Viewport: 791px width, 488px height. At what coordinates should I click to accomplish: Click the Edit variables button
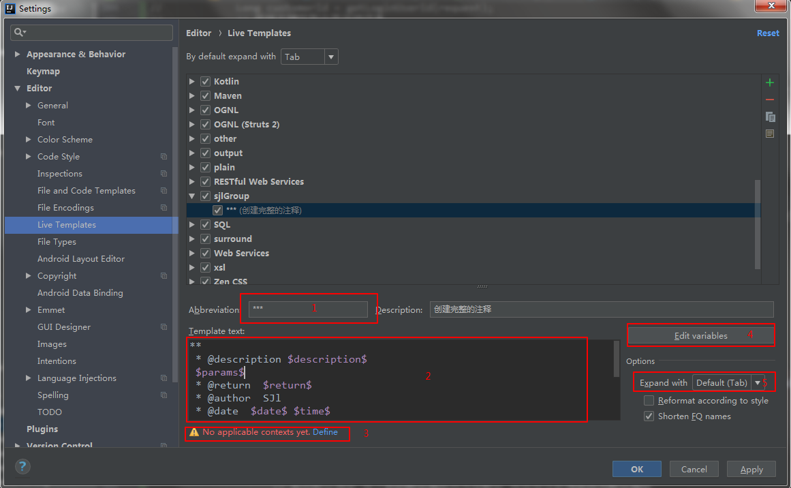[x=700, y=335]
